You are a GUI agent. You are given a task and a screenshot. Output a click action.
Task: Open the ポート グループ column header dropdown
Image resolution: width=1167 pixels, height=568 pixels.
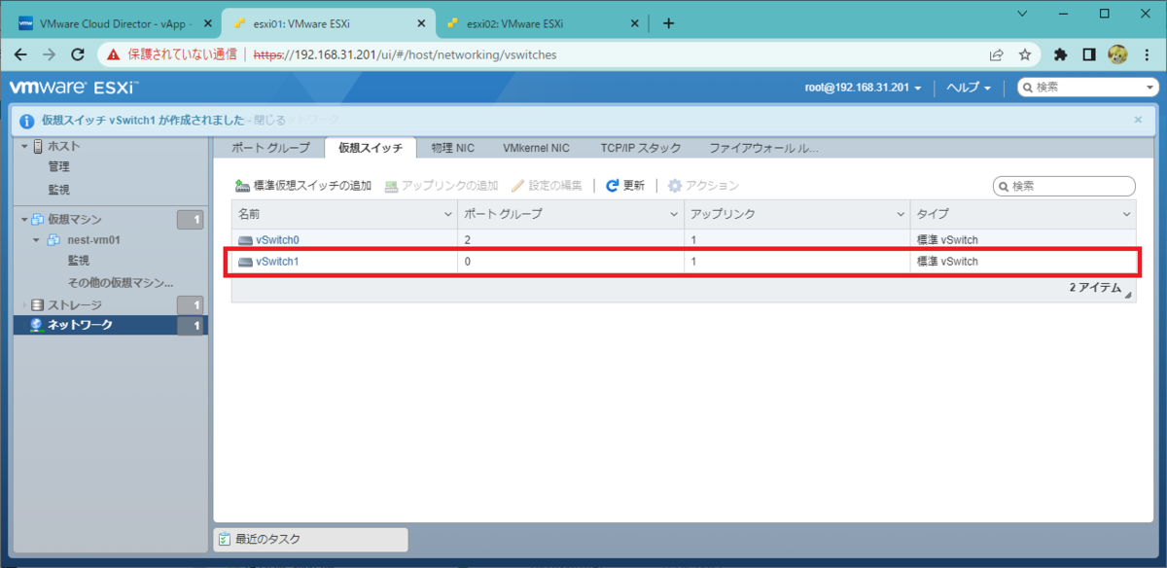click(674, 214)
